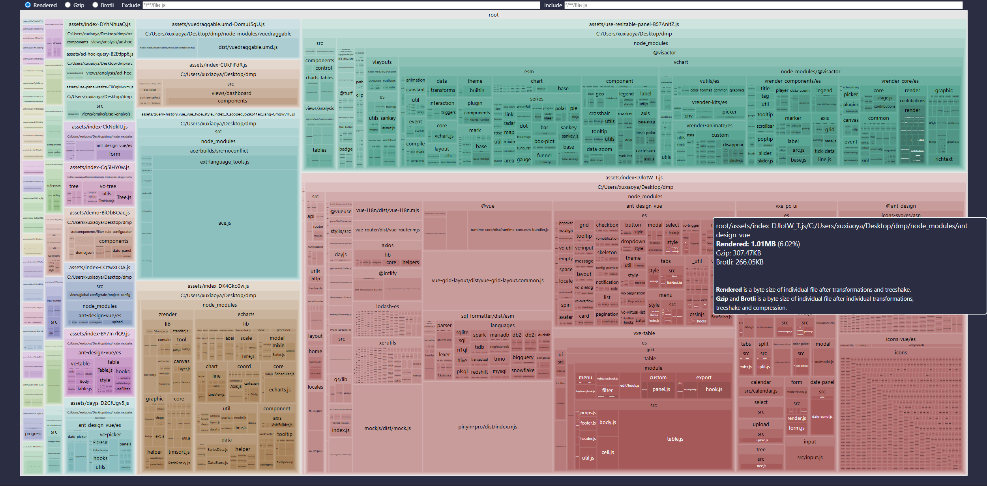
Task: Select dist/vuedraggable.umd.js block
Action: [x=248, y=47]
